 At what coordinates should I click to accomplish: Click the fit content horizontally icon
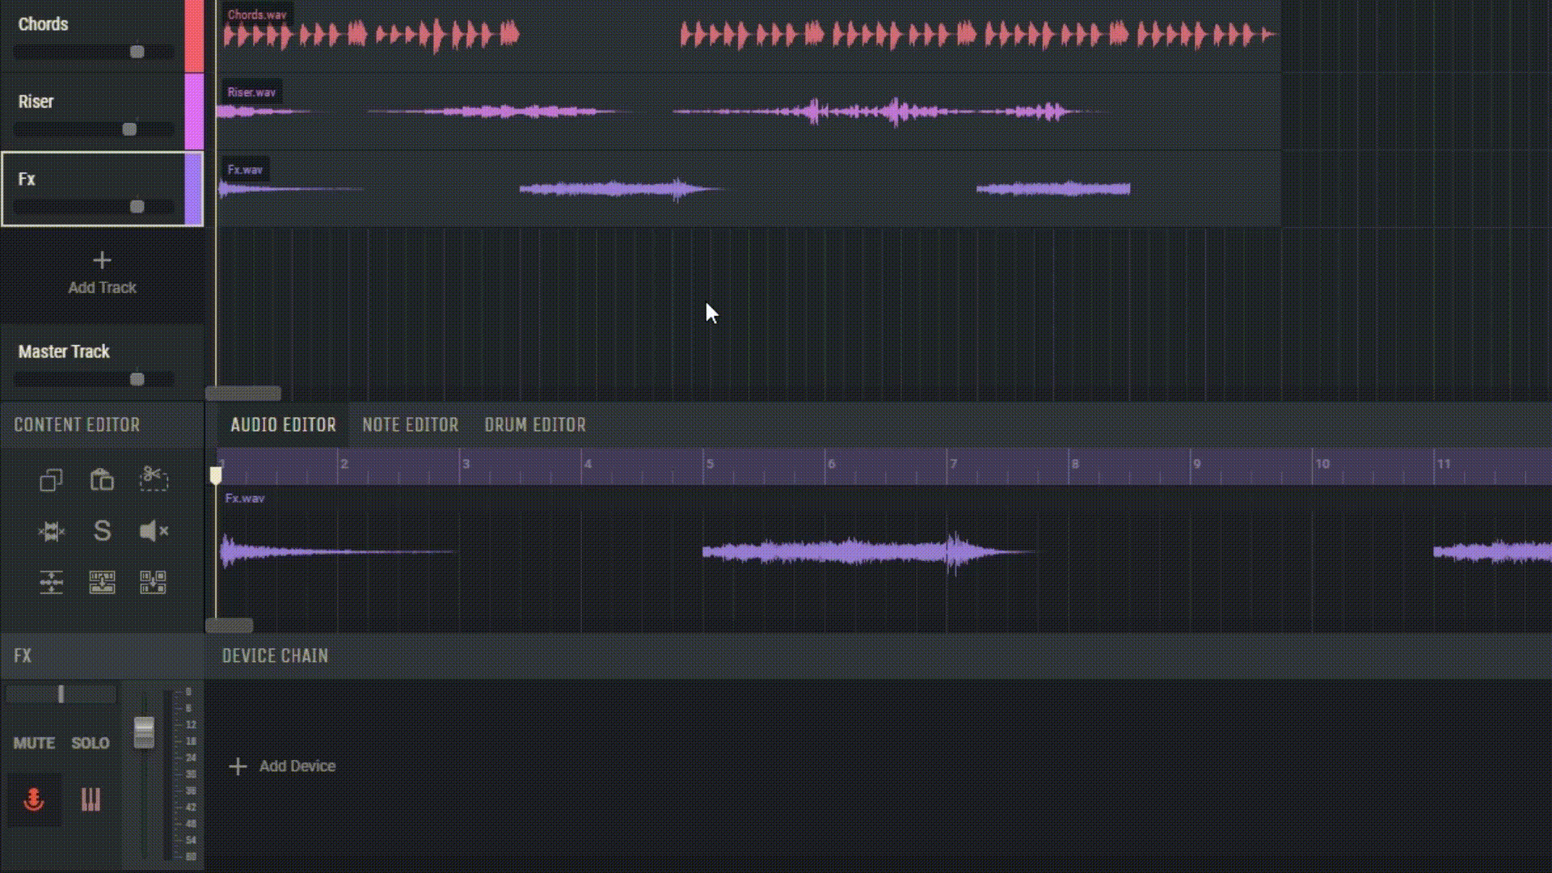(103, 581)
